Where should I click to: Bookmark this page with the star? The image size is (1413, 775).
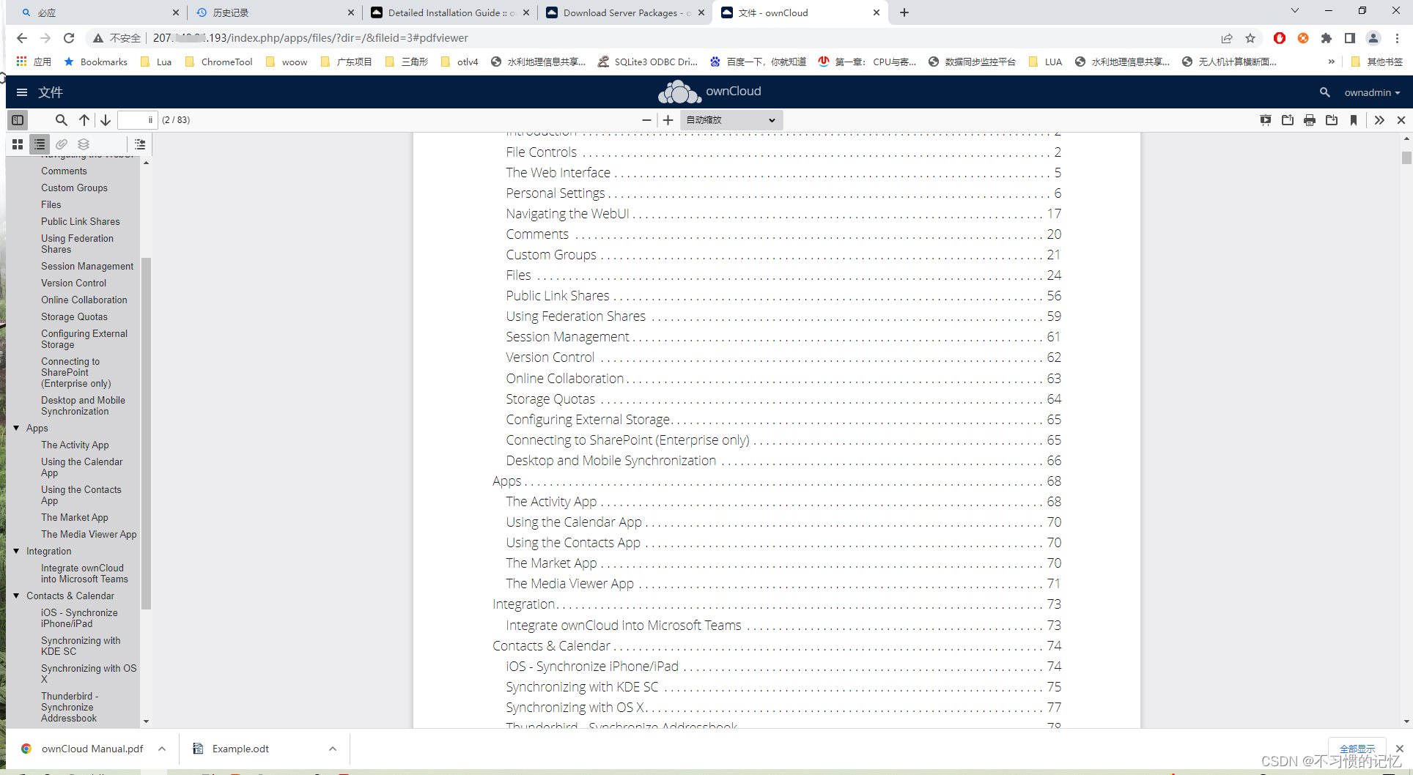point(1250,38)
